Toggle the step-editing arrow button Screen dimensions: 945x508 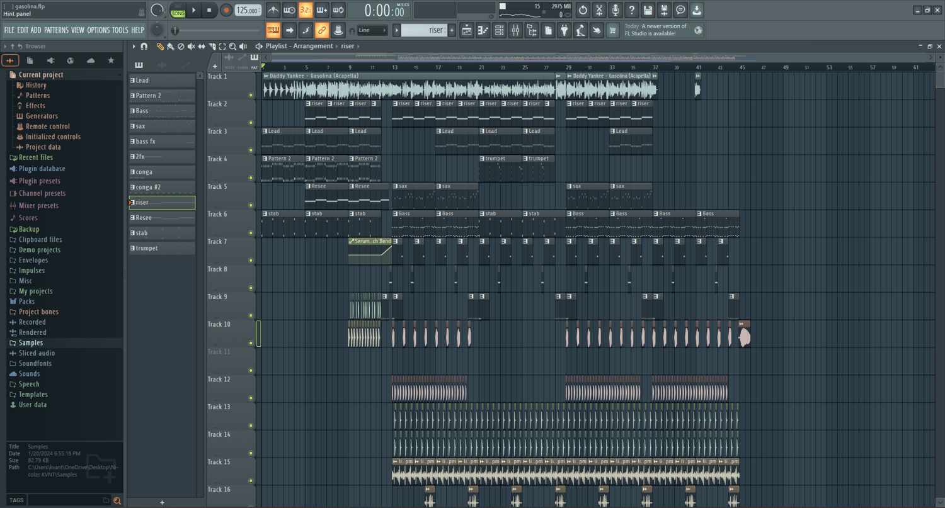pyautogui.click(x=289, y=30)
